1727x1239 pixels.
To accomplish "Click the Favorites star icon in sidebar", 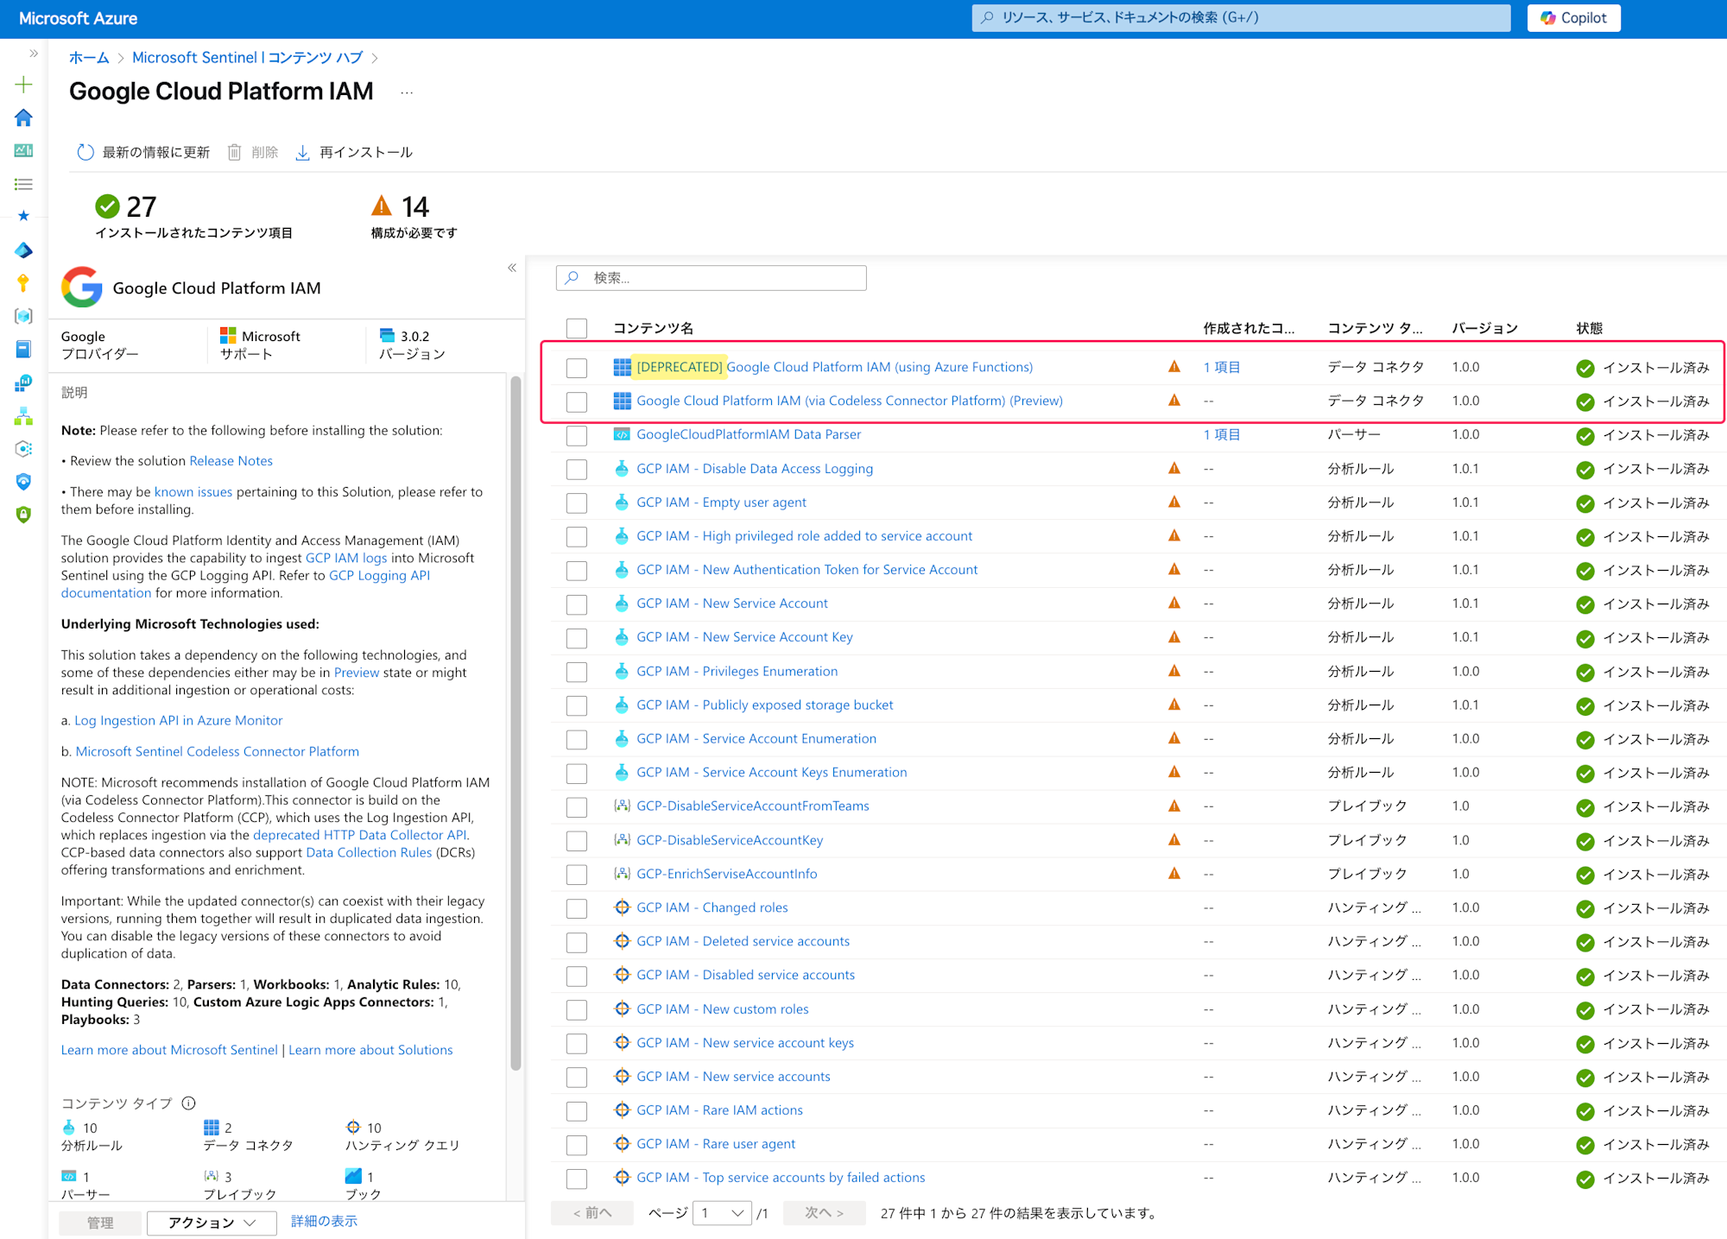I will click(x=23, y=216).
